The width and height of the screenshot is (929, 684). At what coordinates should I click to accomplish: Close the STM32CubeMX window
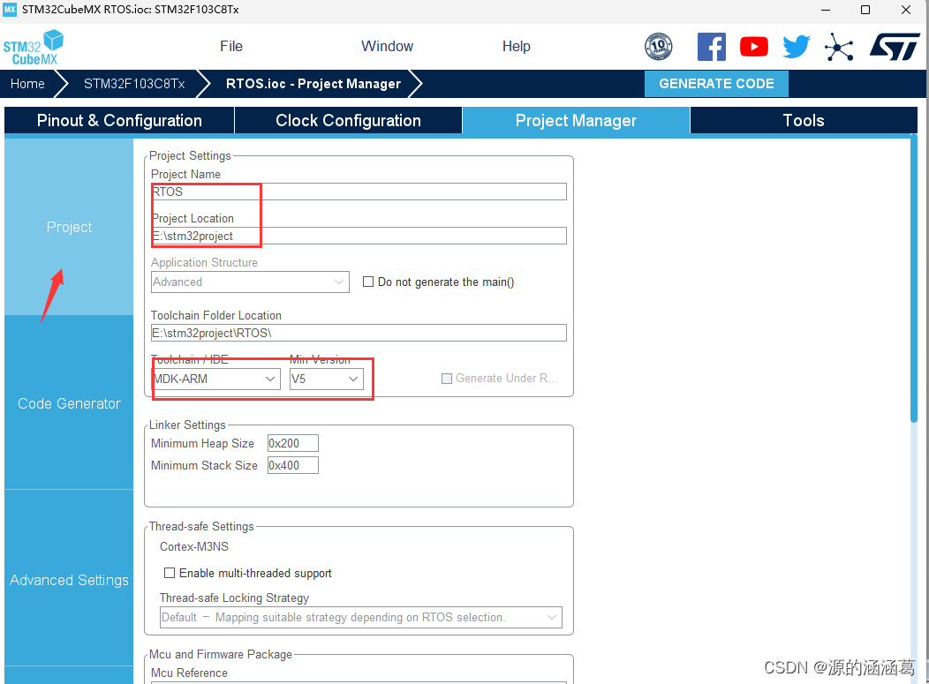click(x=906, y=10)
